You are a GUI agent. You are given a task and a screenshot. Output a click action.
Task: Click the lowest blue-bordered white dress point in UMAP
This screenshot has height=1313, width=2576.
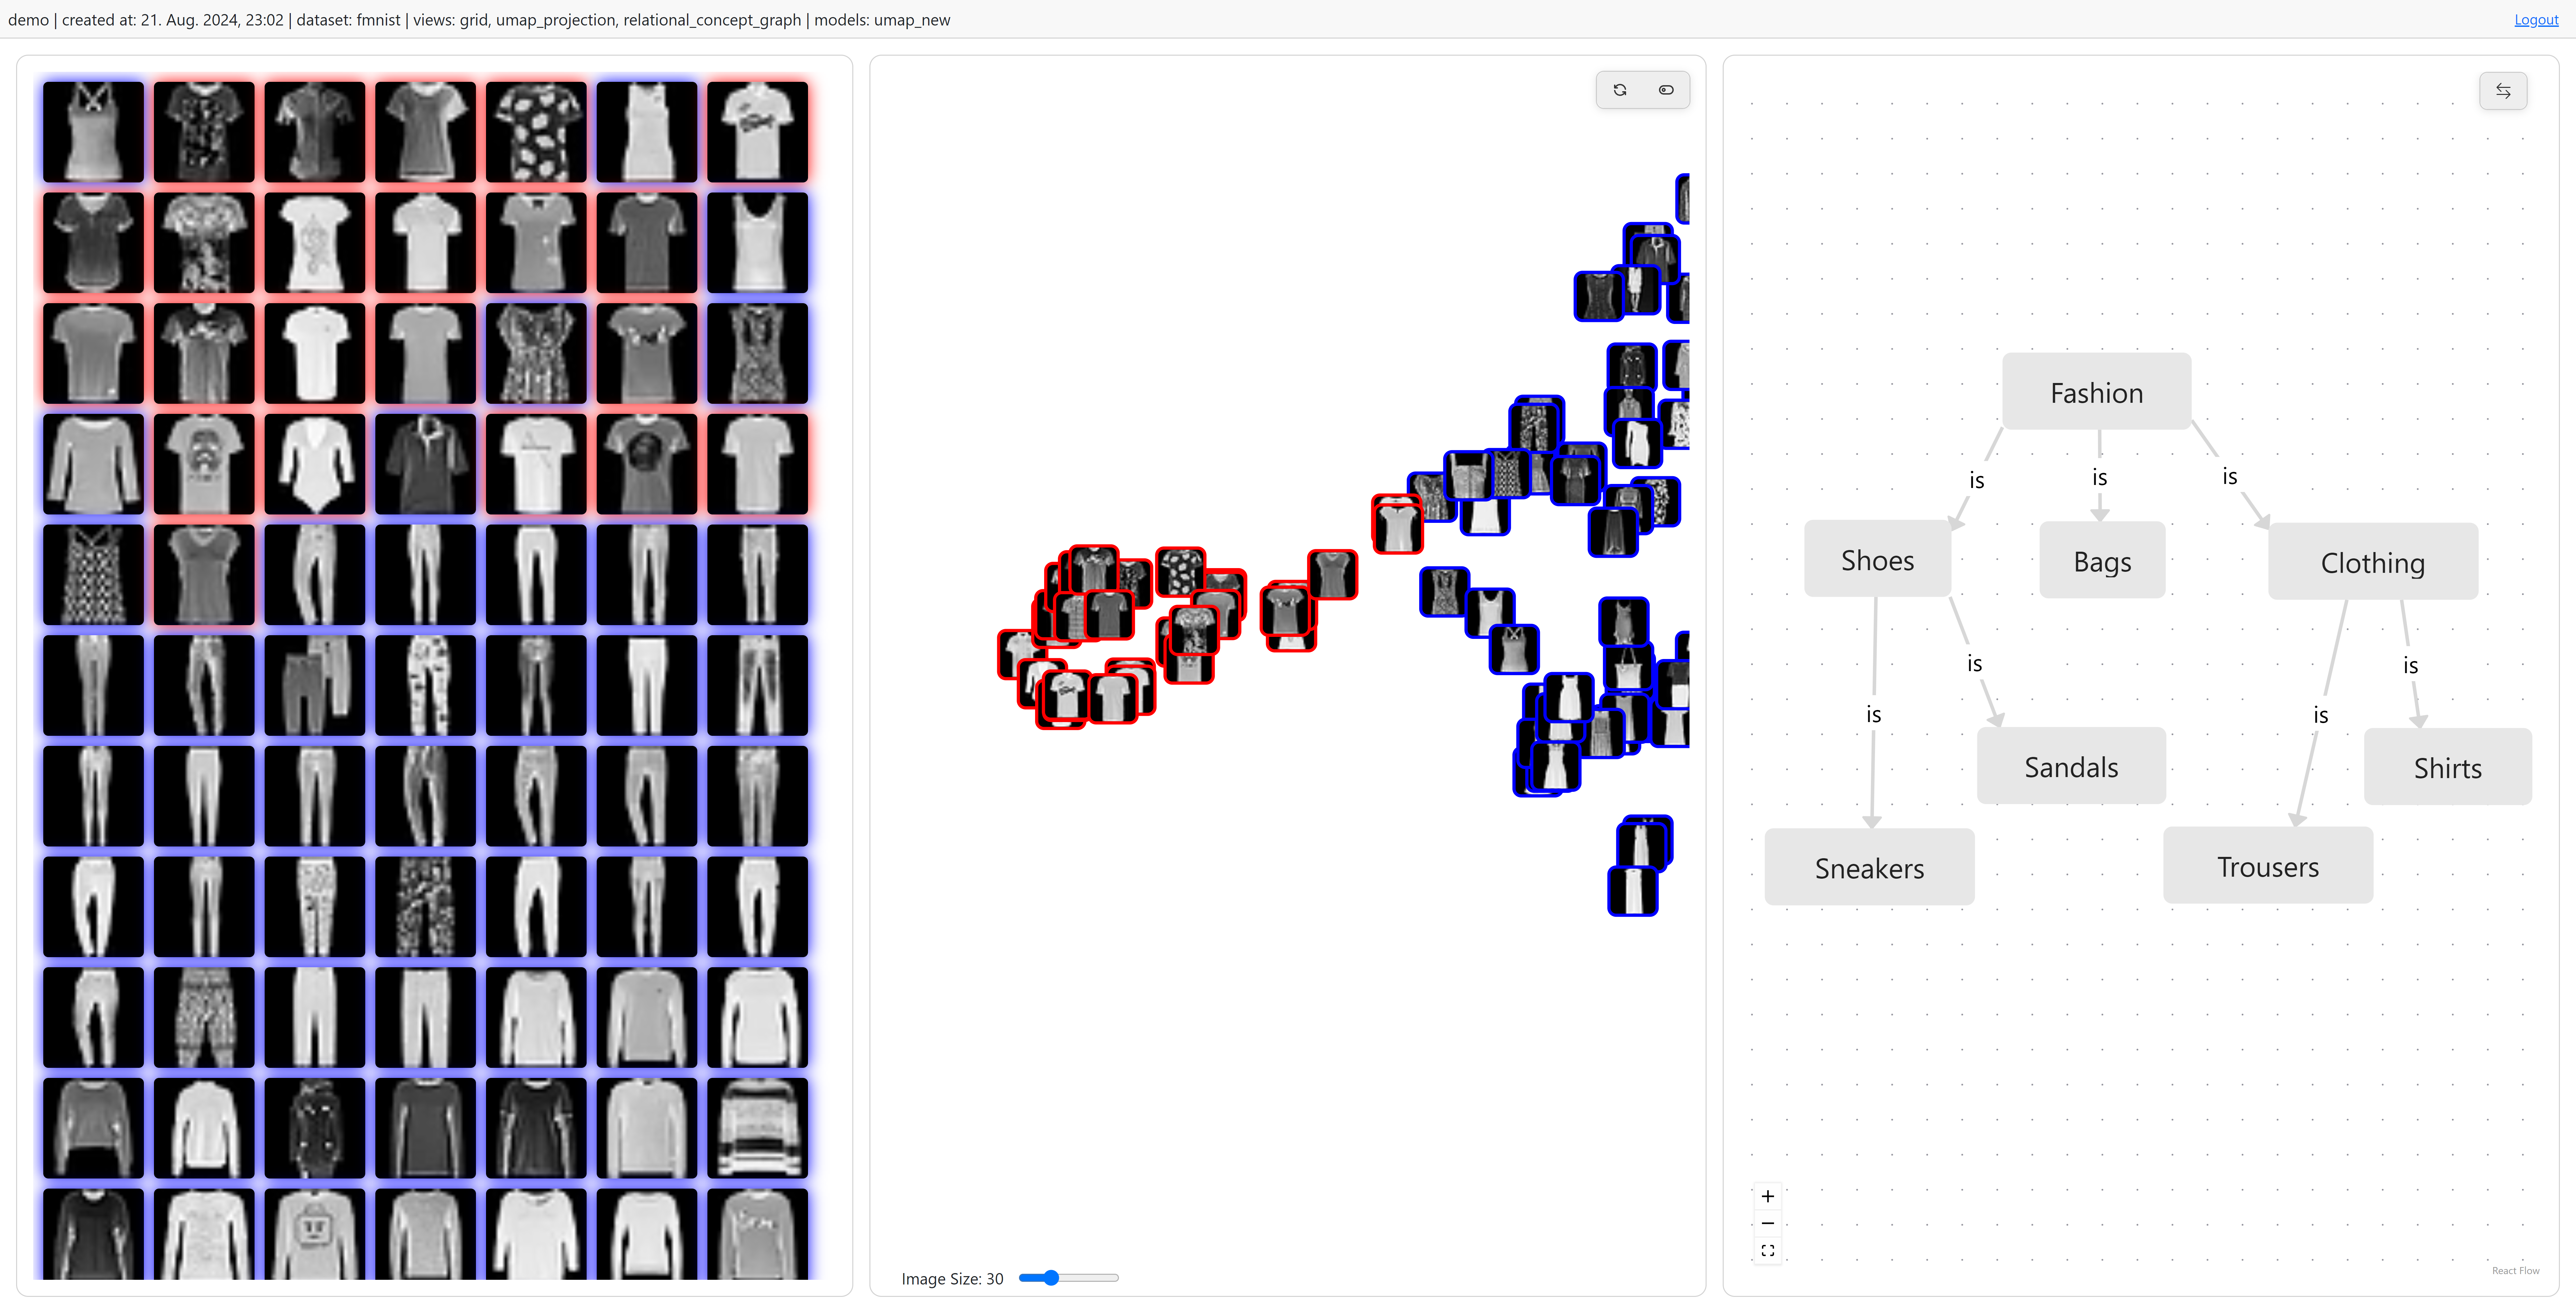(1633, 891)
